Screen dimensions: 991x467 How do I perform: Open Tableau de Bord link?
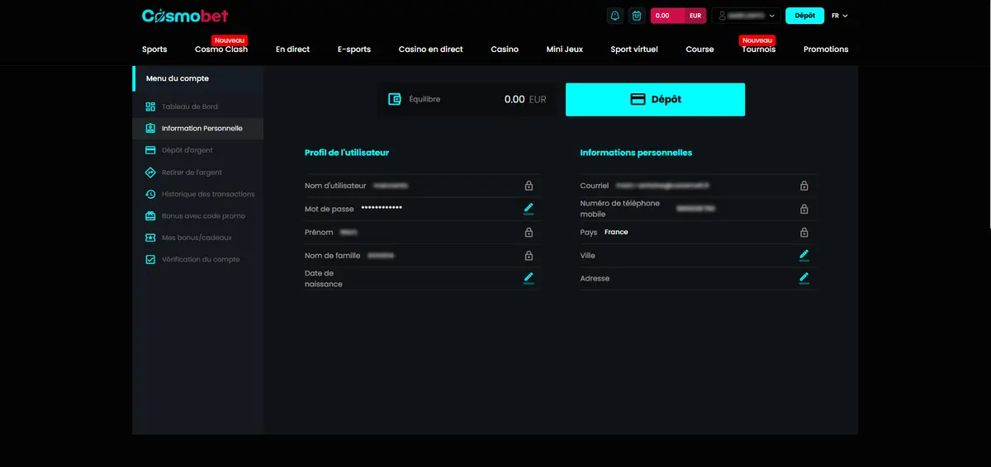point(190,106)
